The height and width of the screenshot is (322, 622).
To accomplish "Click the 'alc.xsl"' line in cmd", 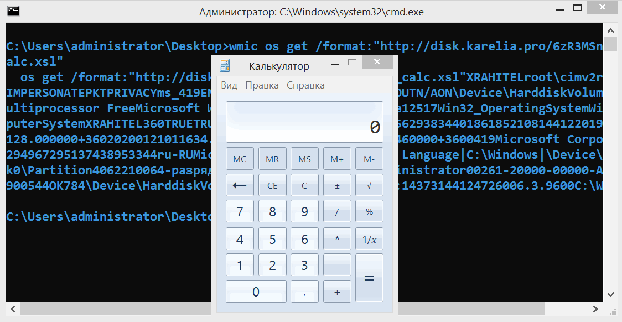I will click(34, 61).
